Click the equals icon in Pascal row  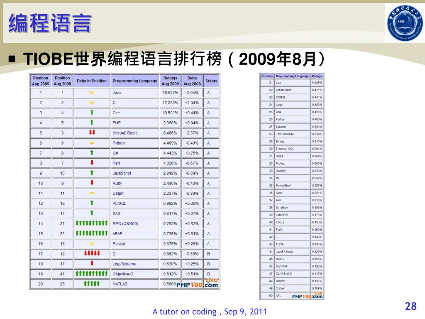(x=92, y=244)
